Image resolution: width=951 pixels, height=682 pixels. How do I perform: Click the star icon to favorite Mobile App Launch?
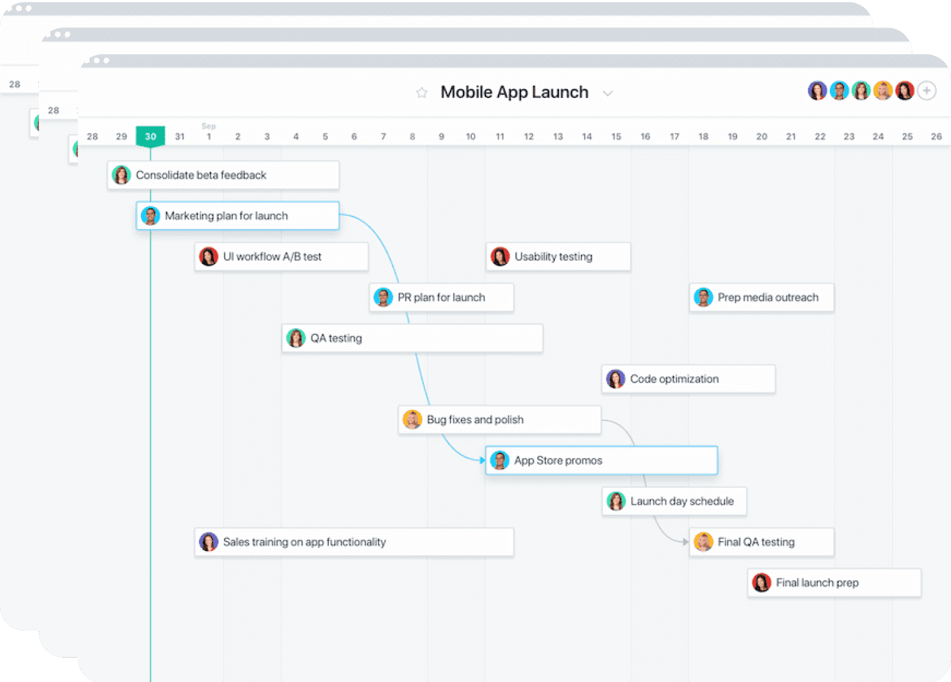coord(421,92)
